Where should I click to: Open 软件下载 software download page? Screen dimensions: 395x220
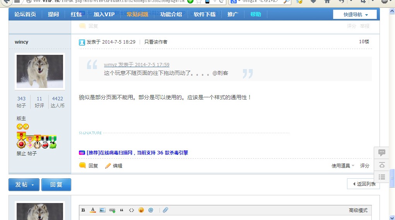(205, 14)
